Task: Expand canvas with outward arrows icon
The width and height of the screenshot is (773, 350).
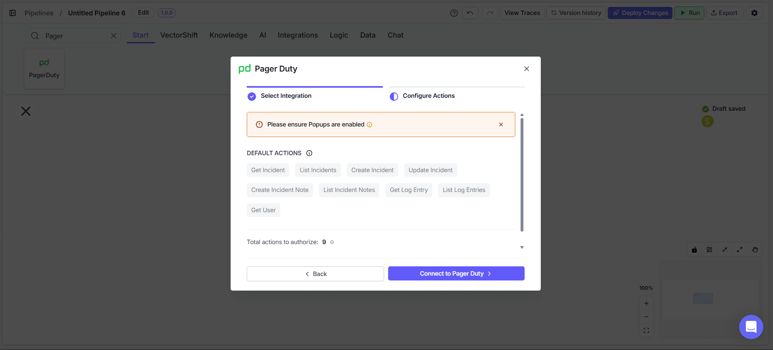Action: click(739, 250)
